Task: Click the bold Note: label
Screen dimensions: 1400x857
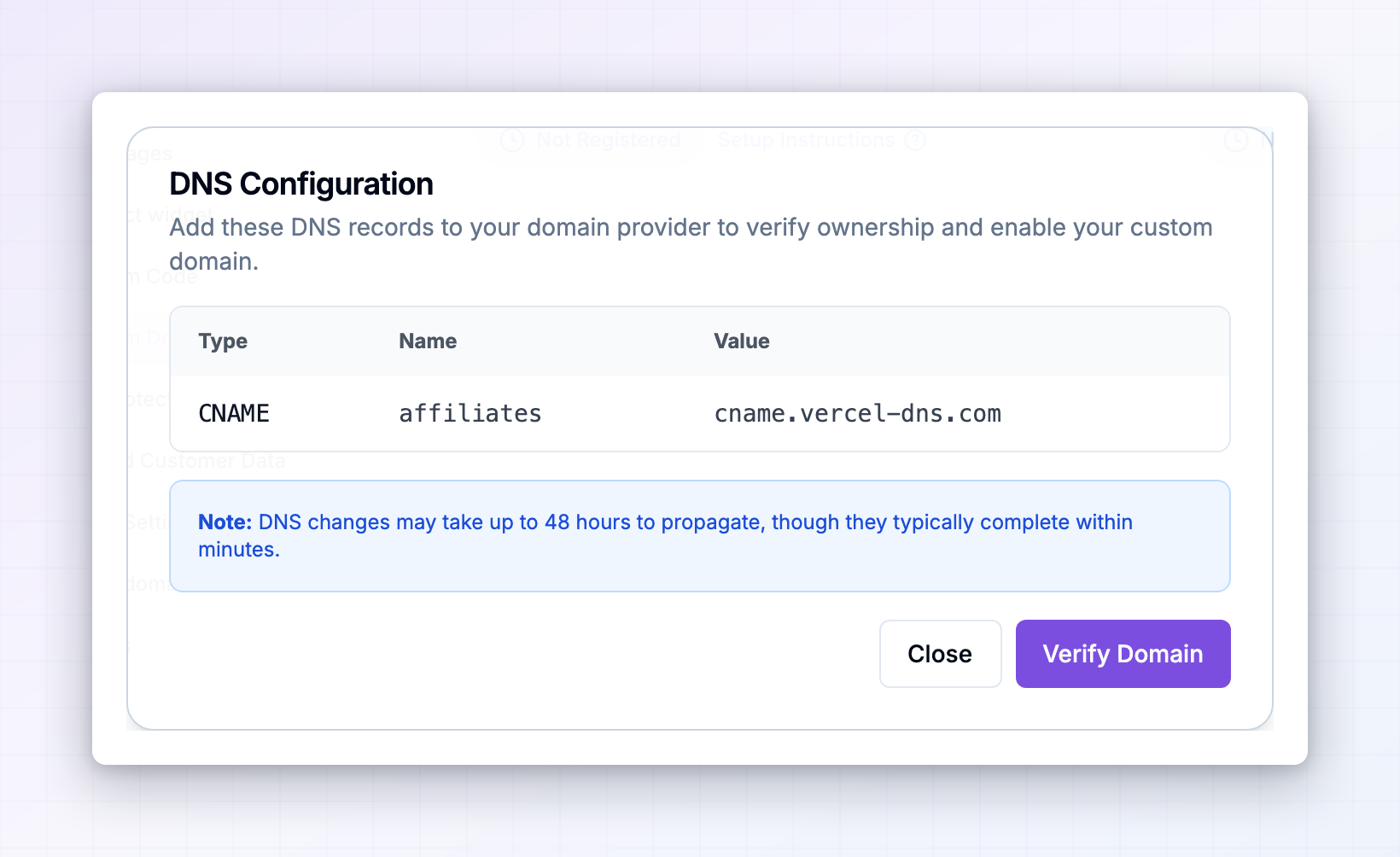Action: click(x=225, y=522)
